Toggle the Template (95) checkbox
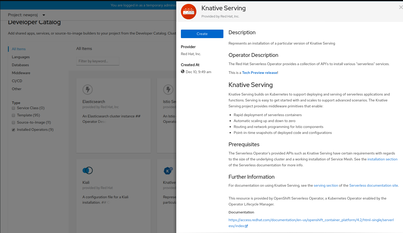 pos(13,115)
